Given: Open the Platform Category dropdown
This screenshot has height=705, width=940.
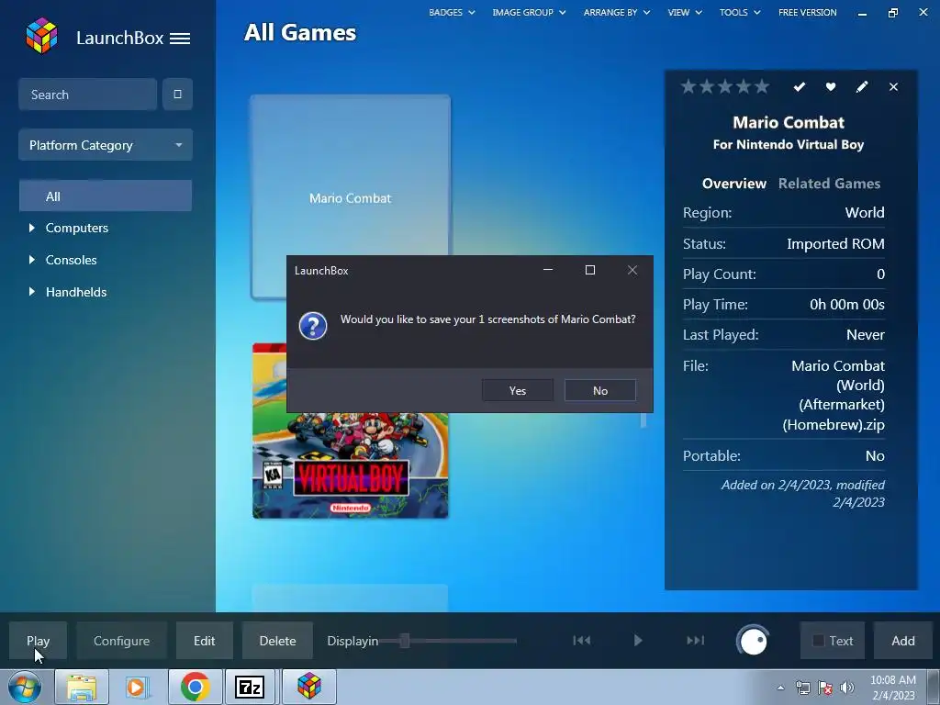Looking at the screenshot, I should tap(106, 145).
